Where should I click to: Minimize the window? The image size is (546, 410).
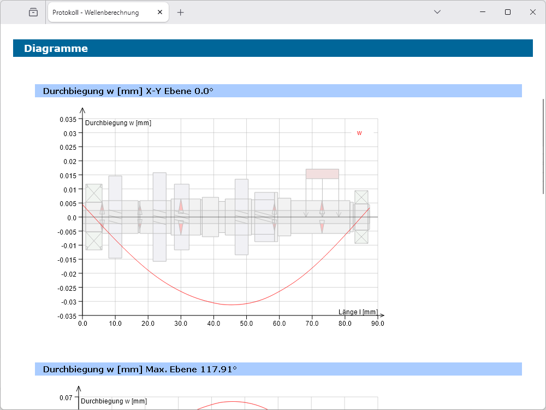click(x=483, y=12)
